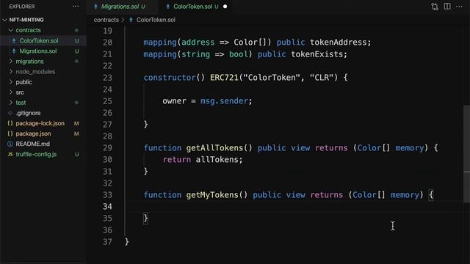
Task: Open the Explorer more actions ellipsis
Action: tap(76, 7)
